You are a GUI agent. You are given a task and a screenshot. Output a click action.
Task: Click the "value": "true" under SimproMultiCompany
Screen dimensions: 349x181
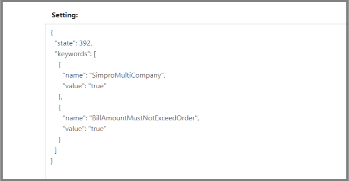click(x=84, y=86)
